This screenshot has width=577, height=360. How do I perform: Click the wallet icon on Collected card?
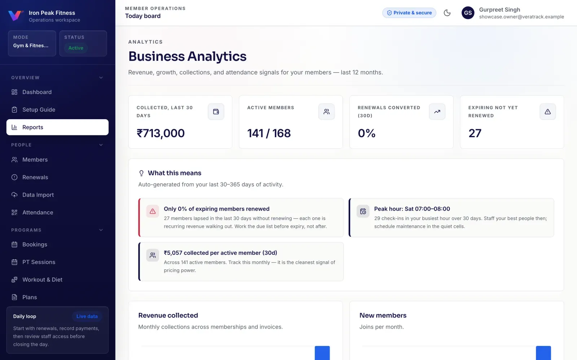[216, 112]
